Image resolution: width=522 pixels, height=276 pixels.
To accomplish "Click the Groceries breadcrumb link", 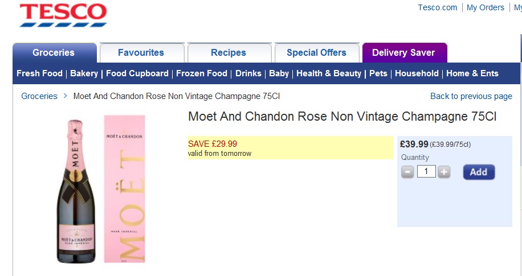I will 39,96.
